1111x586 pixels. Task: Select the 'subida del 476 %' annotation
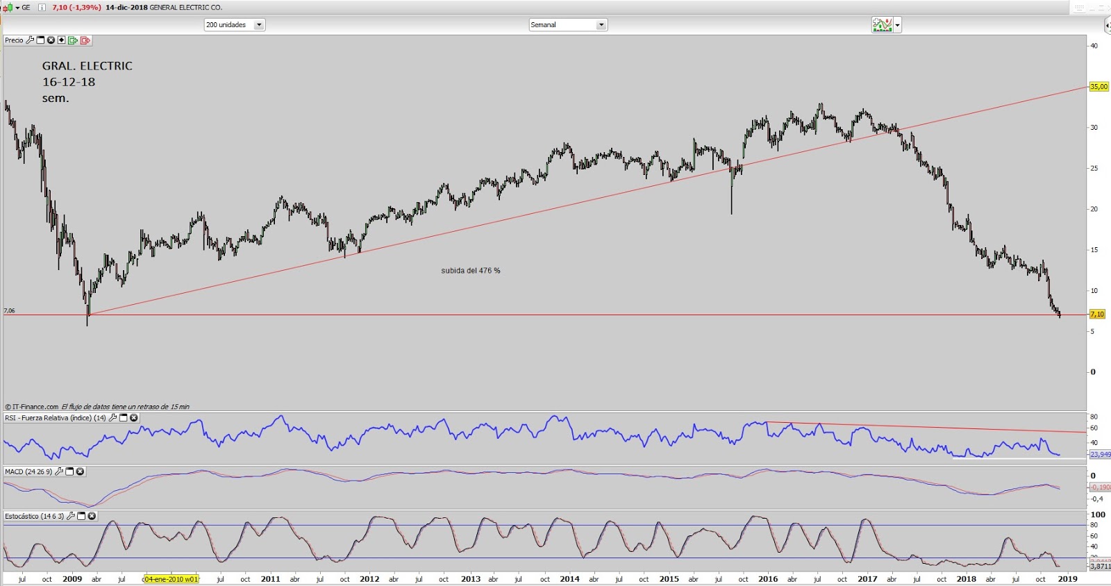click(x=471, y=271)
